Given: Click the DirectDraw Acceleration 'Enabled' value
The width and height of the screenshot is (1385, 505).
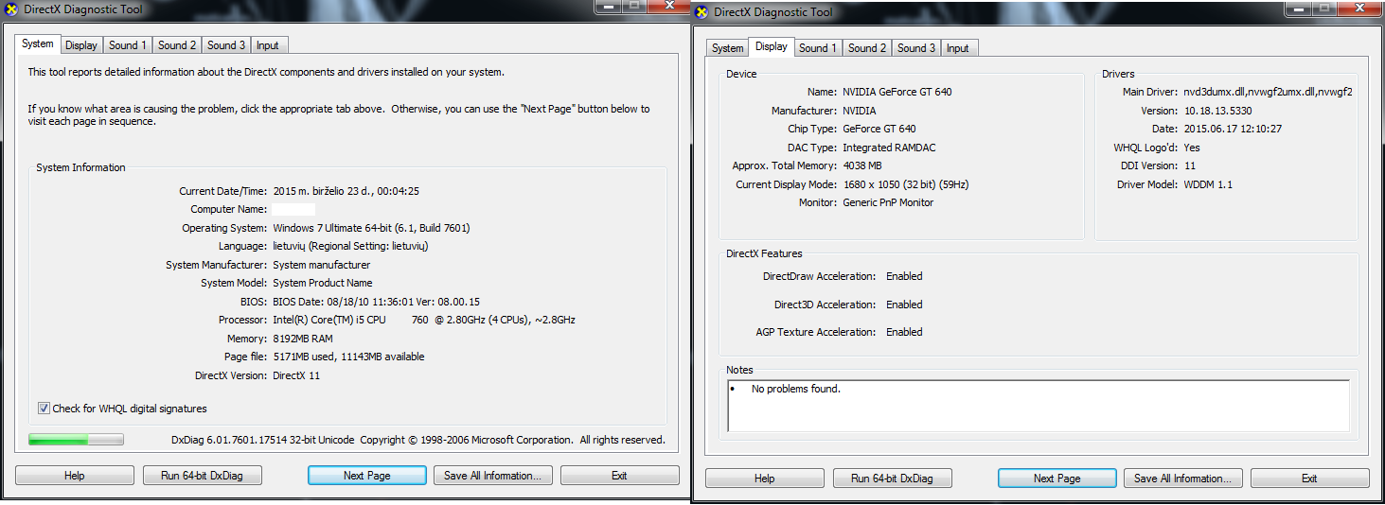Looking at the screenshot, I should pos(904,276).
